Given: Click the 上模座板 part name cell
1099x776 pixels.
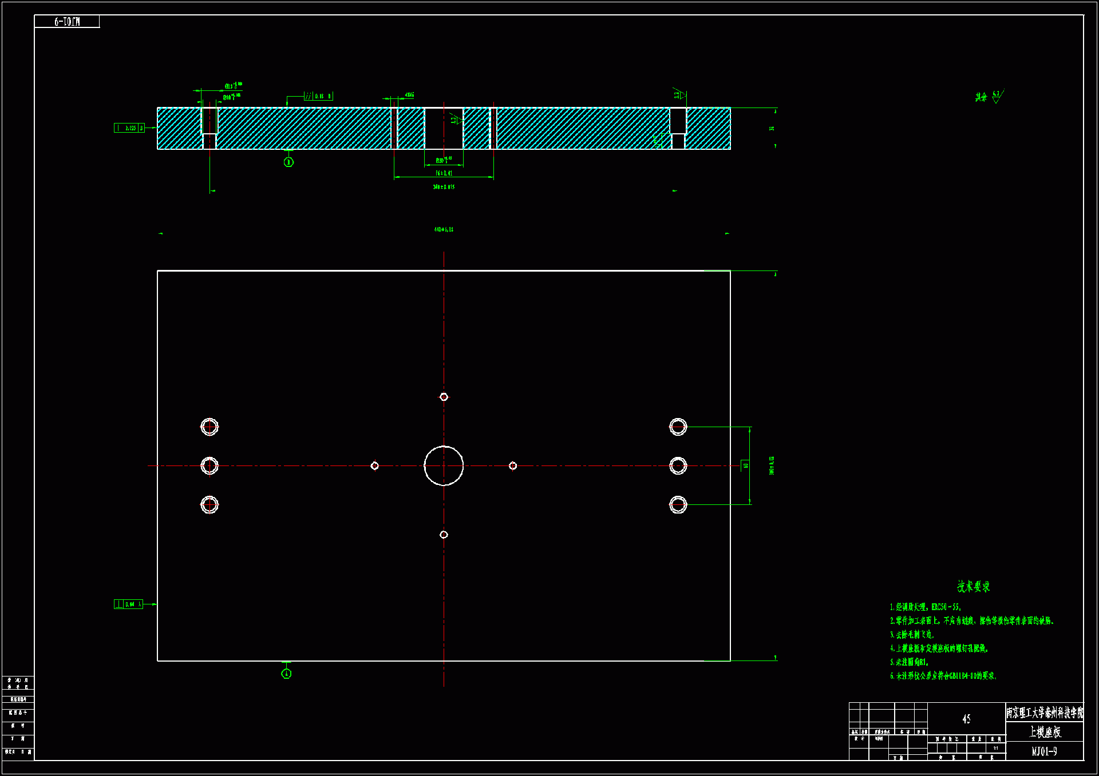Looking at the screenshot, I should 1045,732.
